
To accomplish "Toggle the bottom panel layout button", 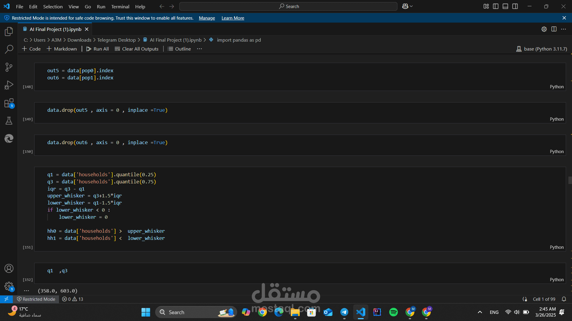I will (505, 6).
